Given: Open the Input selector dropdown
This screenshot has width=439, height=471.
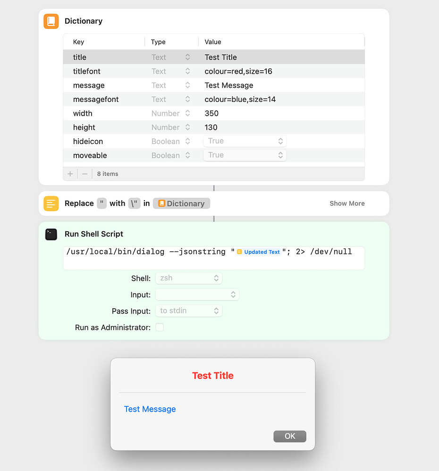Looking at the screenshot, I should 197,294.
